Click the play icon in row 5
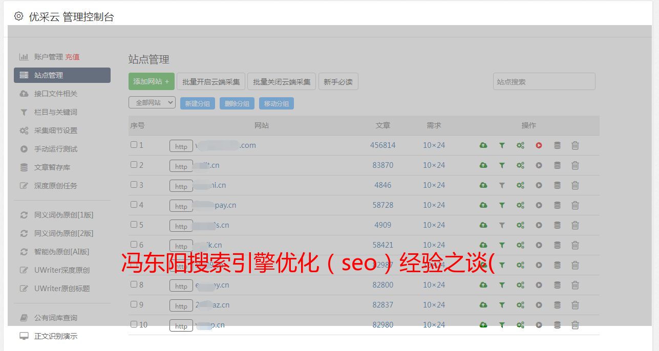Viewport: 659px width, 351px height. [539, 225]
